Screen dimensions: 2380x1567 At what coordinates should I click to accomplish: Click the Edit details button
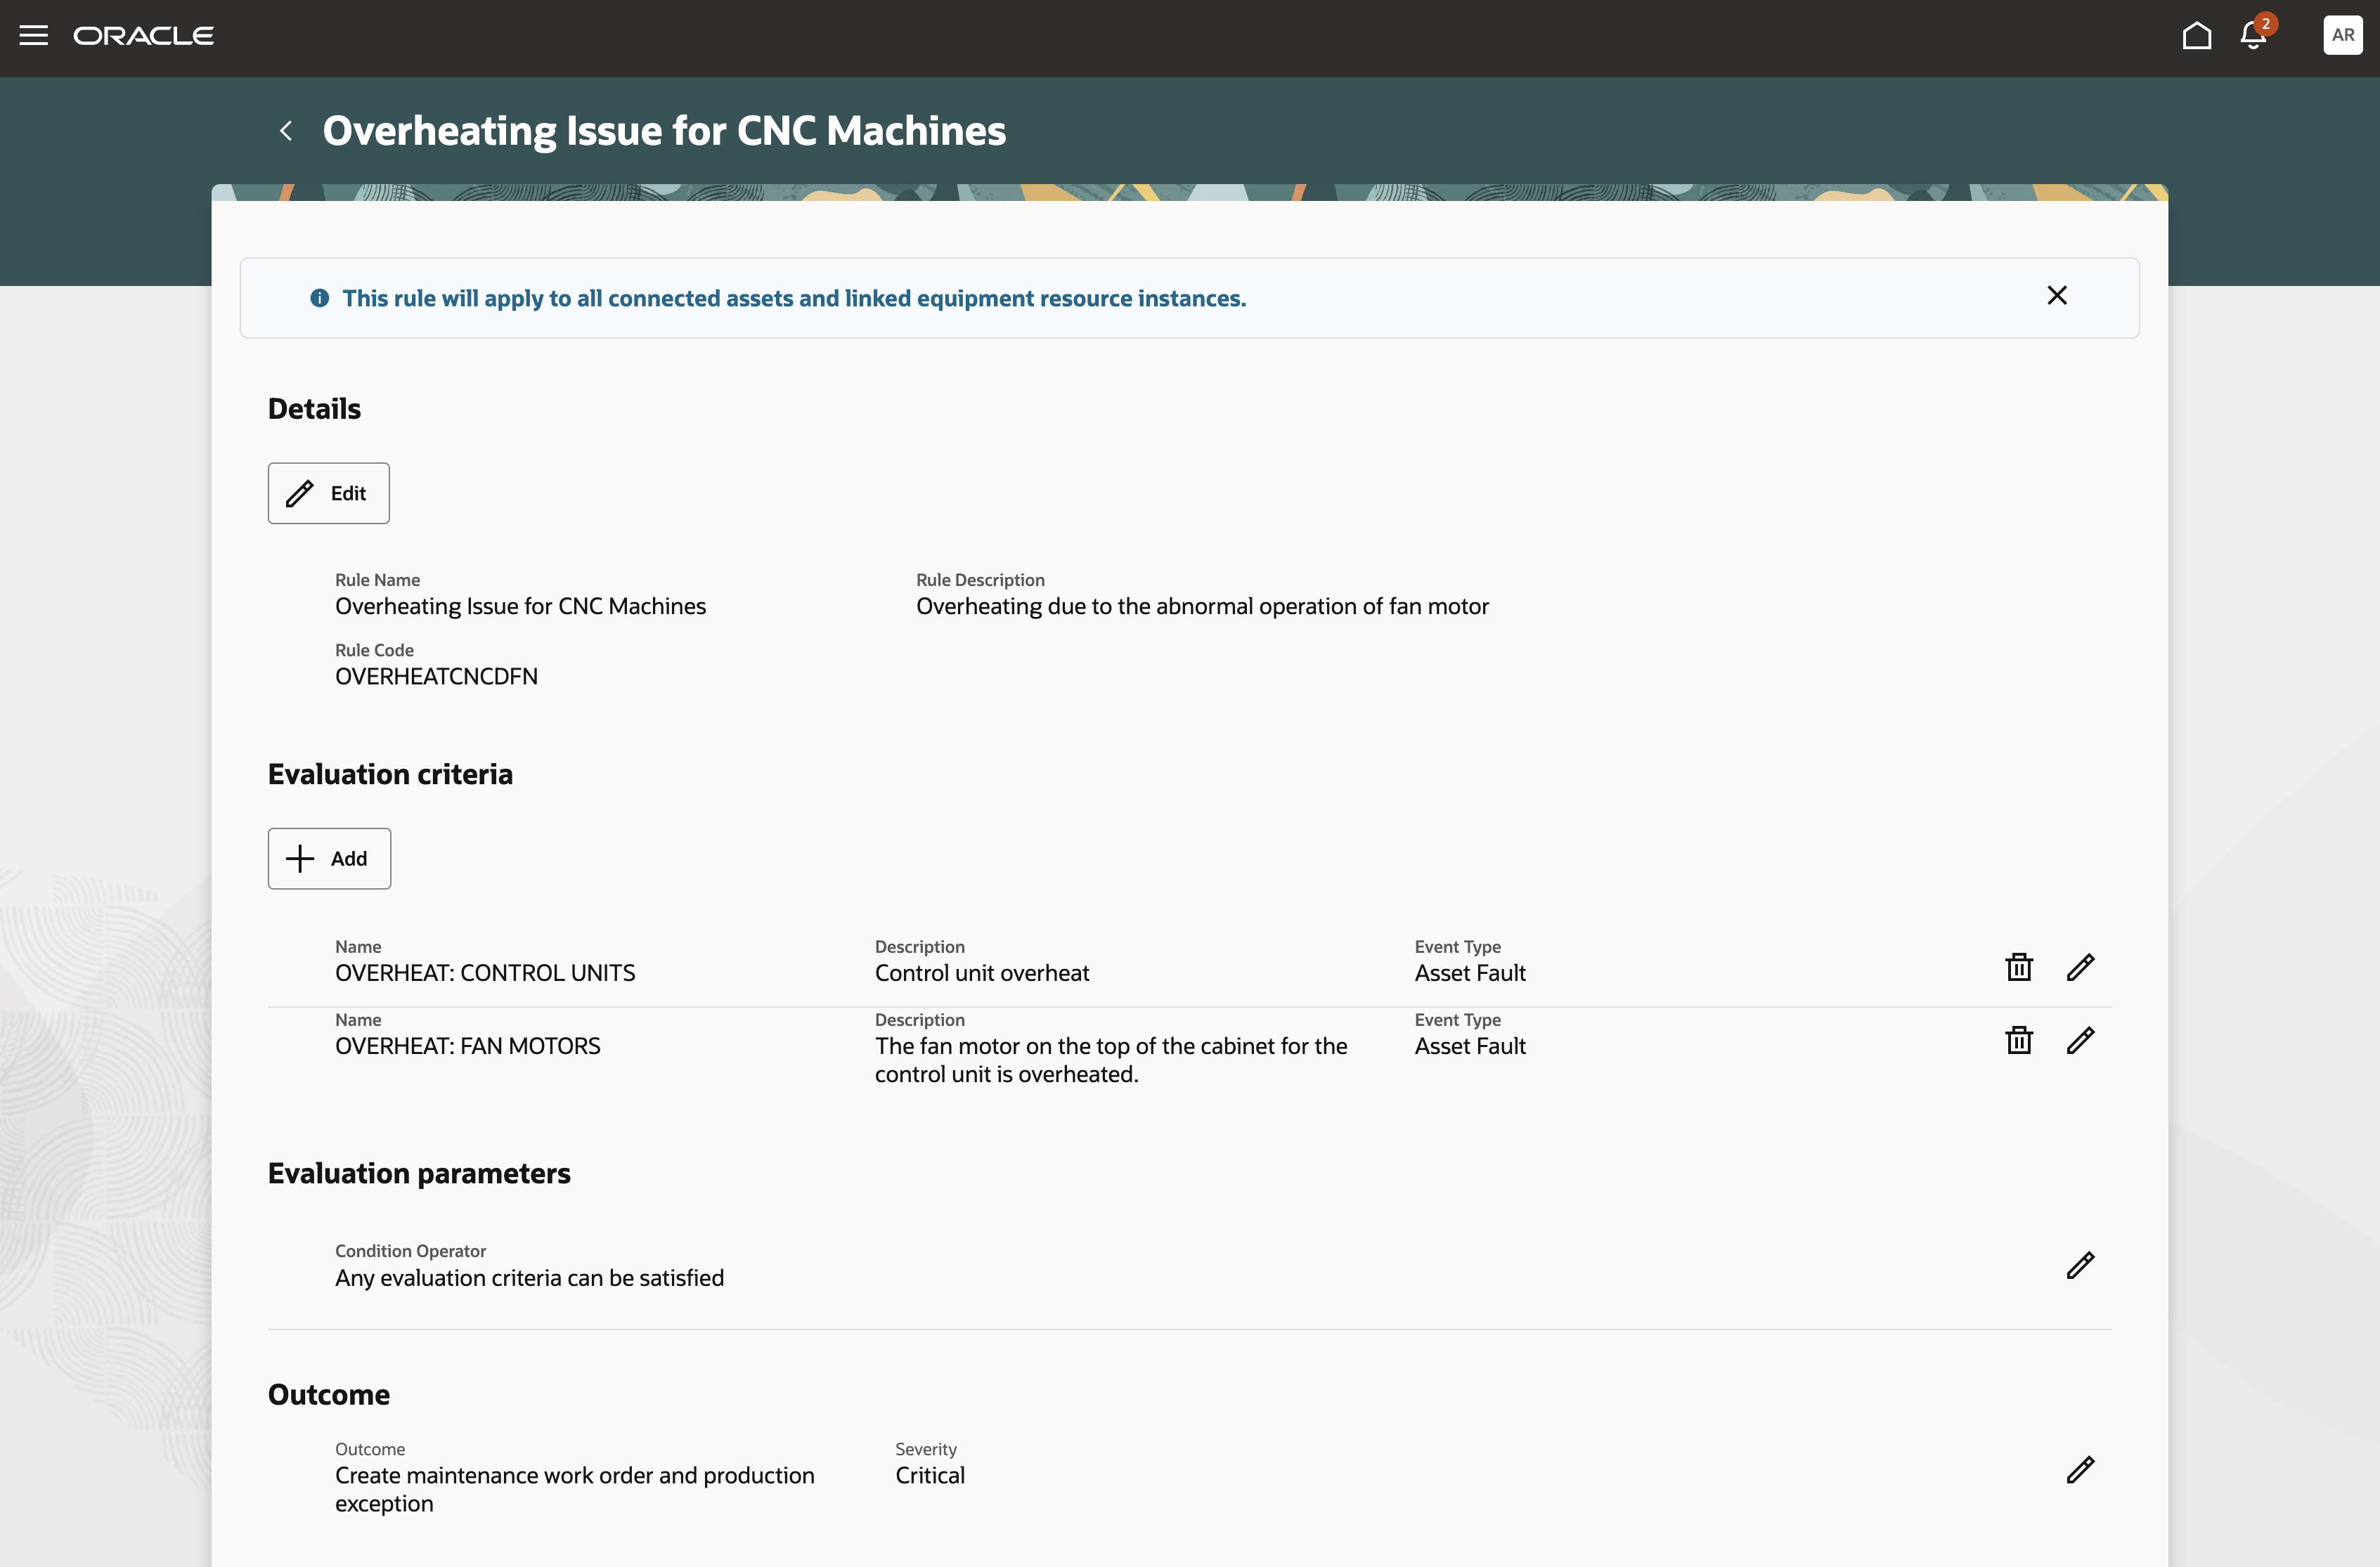tap(328, 493)
